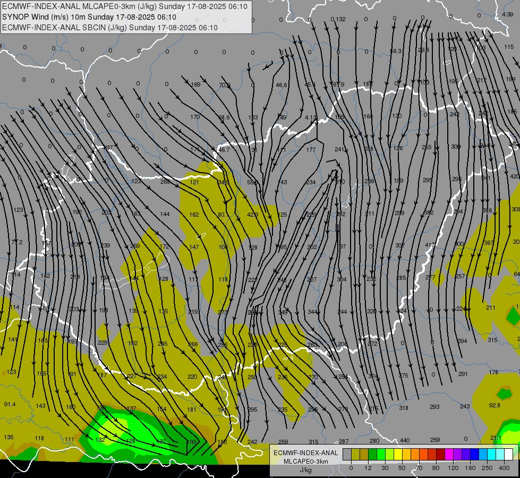This screenshot has height=478, width=520.
Task: Click the map value 318
Action: pos(404,408)
